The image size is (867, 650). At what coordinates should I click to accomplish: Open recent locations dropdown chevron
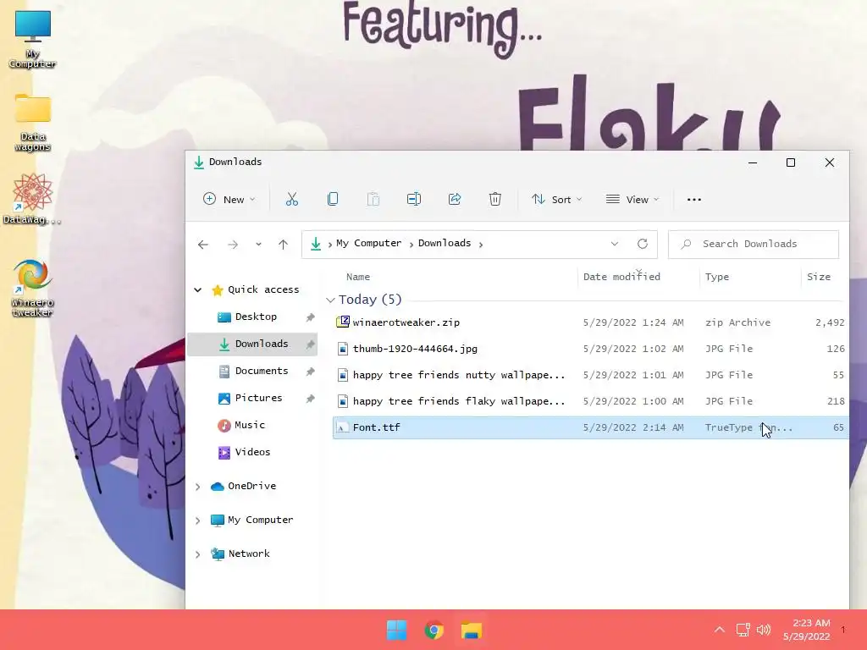(x=258, y=245)
